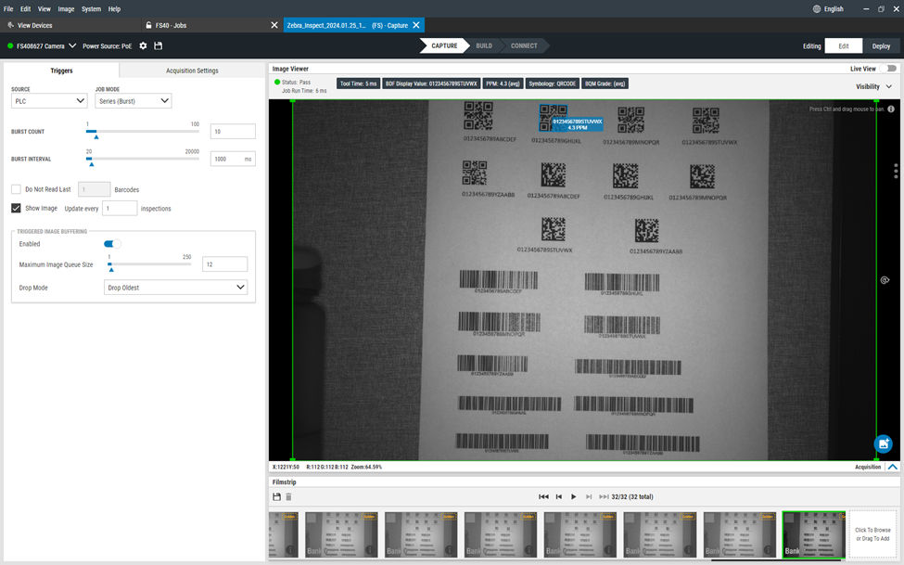
Task: Step to next filmstrip image
Action: point(589,496)
